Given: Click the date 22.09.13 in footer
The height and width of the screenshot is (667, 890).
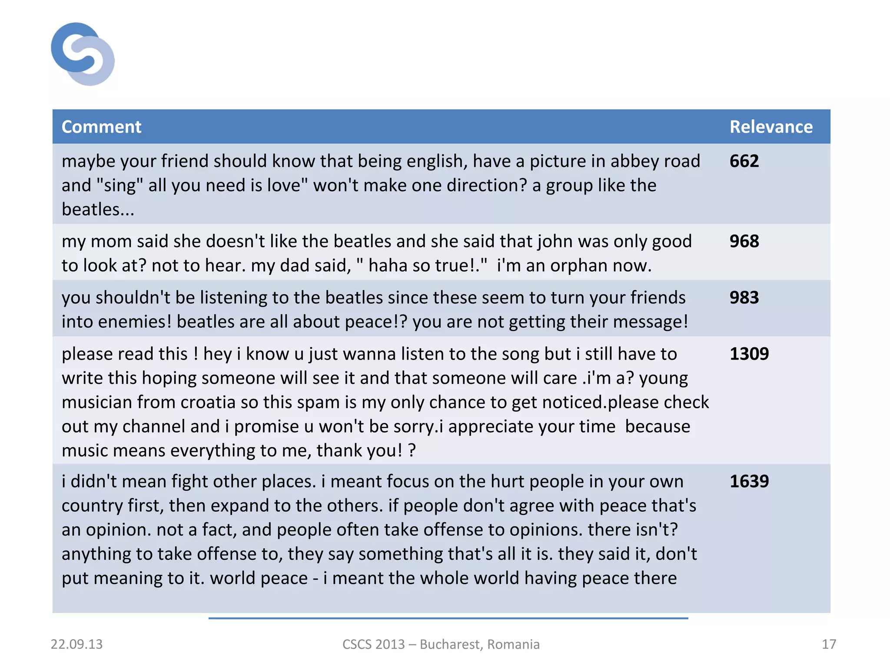Looking at the screenshot, I should click(x=76, y=644).
